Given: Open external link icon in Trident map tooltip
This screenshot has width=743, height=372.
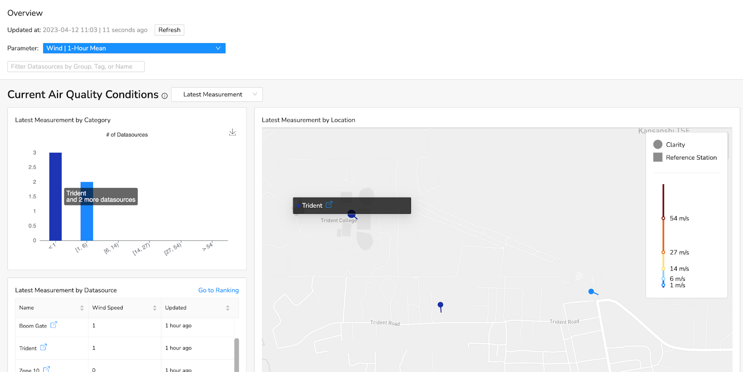Looking at the screenshot, I should pyautogui.click(x=329, y=205).
